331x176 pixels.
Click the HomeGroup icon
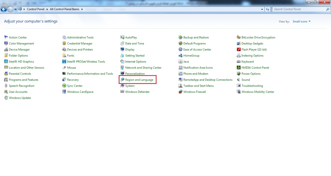[x=180, y=55]
